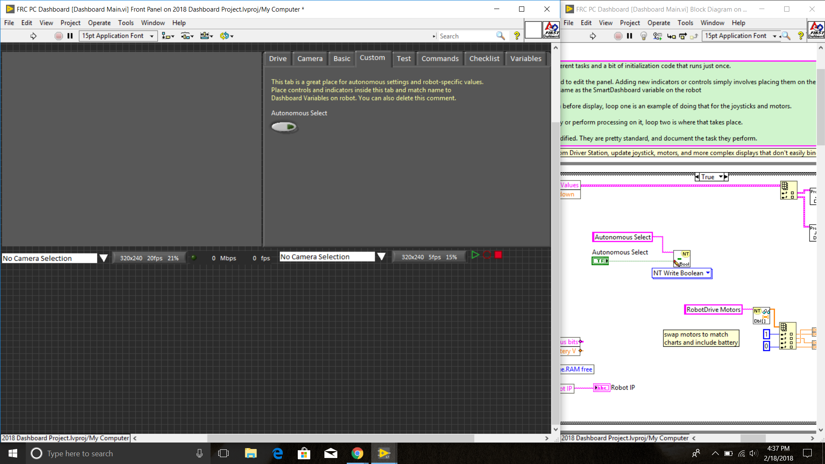Viewport: 825px width, 464px height.
Task: Click the Block Diagram search magnifier
Action: point(786,36)
